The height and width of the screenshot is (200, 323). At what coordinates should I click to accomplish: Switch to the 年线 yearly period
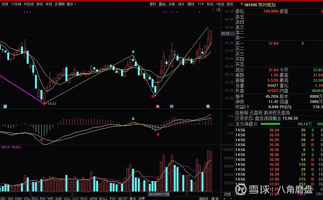[x=49, y=4]
